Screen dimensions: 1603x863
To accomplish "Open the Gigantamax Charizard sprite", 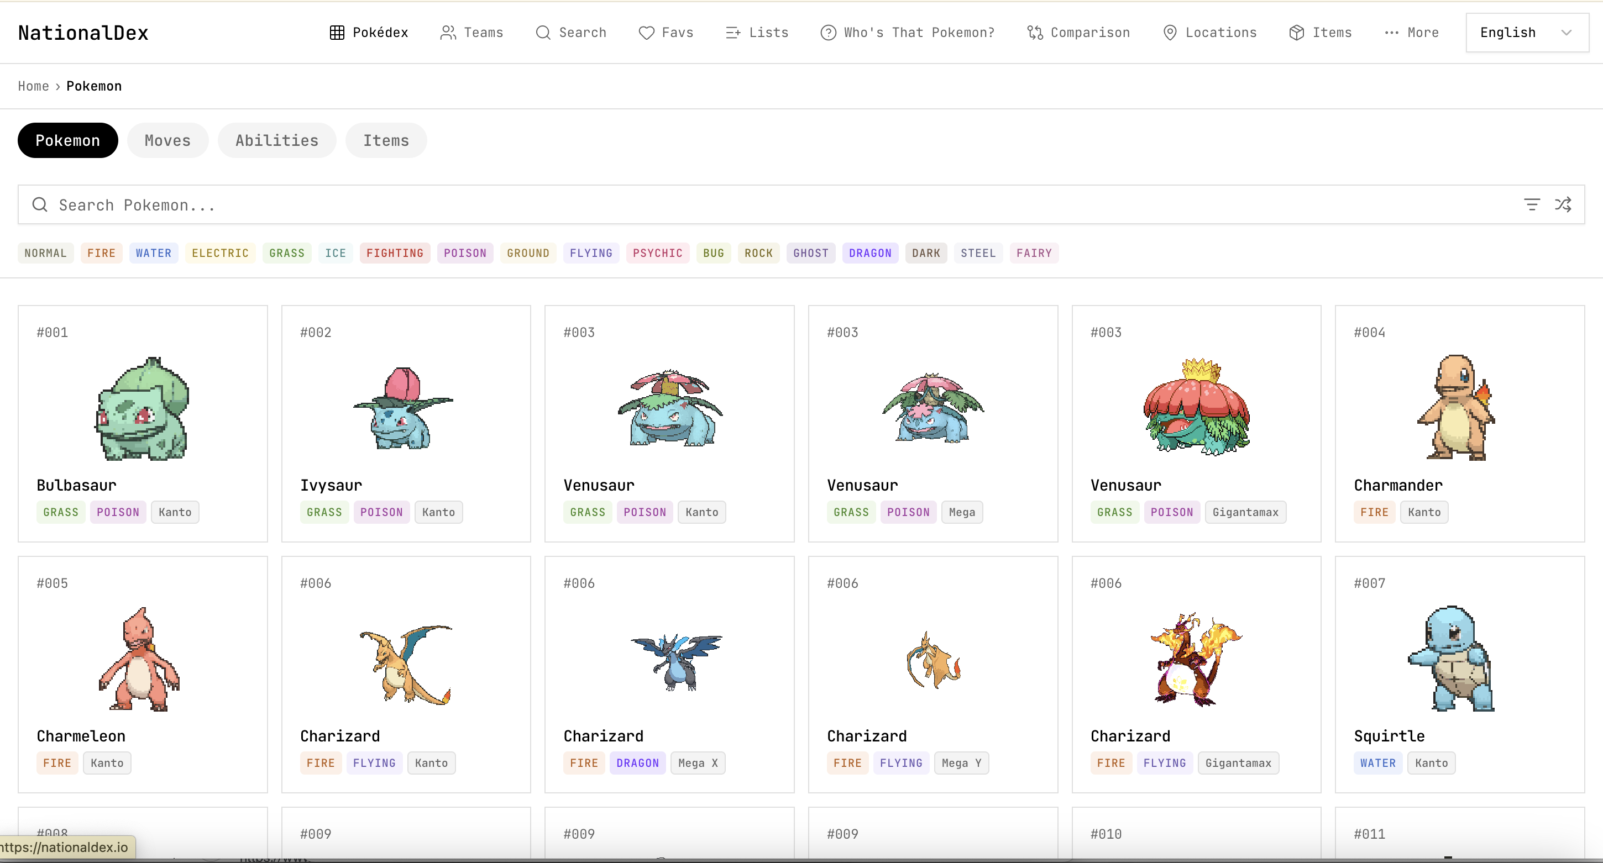I will click(x=1196, y=660).
